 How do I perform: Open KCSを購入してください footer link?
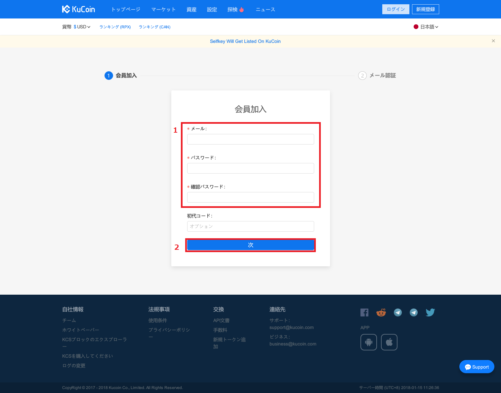[x=88, y=356]
